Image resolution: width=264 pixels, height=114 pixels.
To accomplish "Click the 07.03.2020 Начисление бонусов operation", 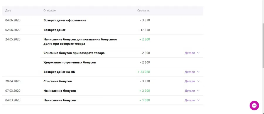I will [60, 91].
